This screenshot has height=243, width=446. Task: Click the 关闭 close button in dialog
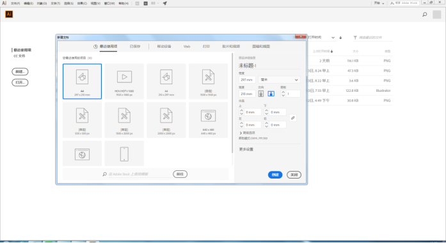294,175
